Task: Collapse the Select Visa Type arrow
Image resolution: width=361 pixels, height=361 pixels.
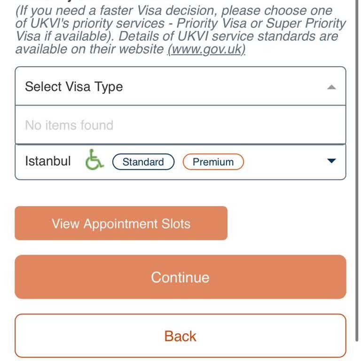Action: point(331,87)
